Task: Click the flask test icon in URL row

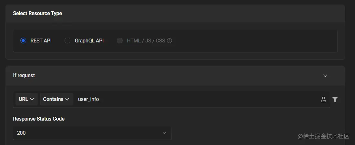Action: pyautogui.click(x=323, y=99)
